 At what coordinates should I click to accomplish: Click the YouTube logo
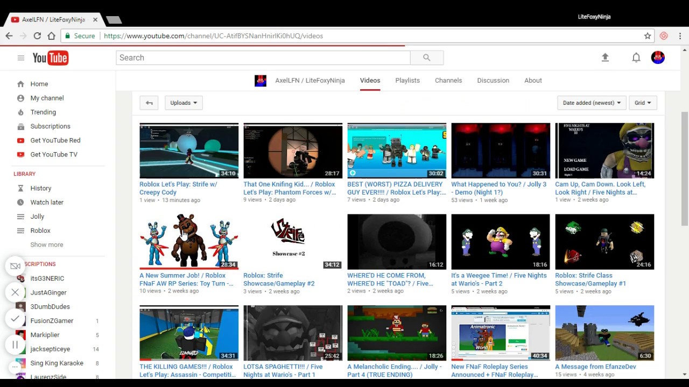click(x=50, y=58)
